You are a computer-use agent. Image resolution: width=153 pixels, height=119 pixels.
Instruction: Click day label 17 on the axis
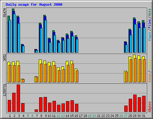coord(81,116)
